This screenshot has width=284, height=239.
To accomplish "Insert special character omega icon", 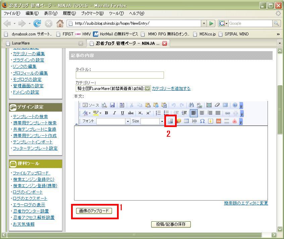I will click(202, 121).
